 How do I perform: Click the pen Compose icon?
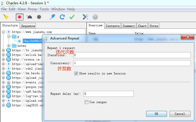click(53, 17)
